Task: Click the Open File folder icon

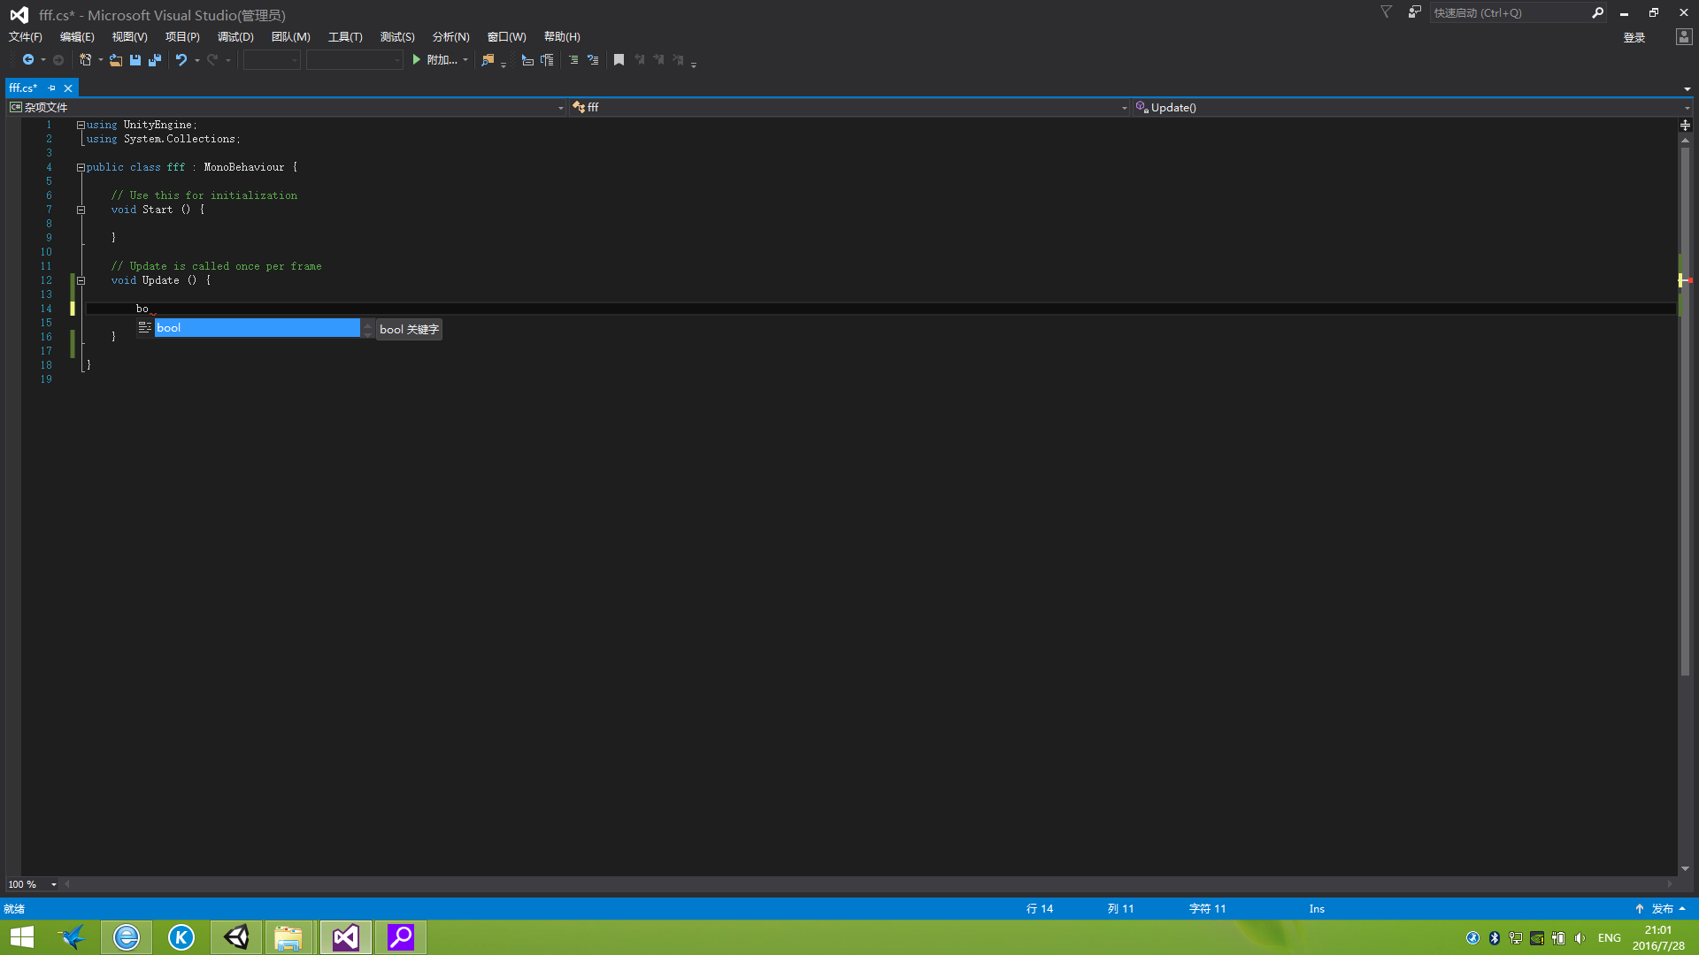Action: click(x=116, y=60)
